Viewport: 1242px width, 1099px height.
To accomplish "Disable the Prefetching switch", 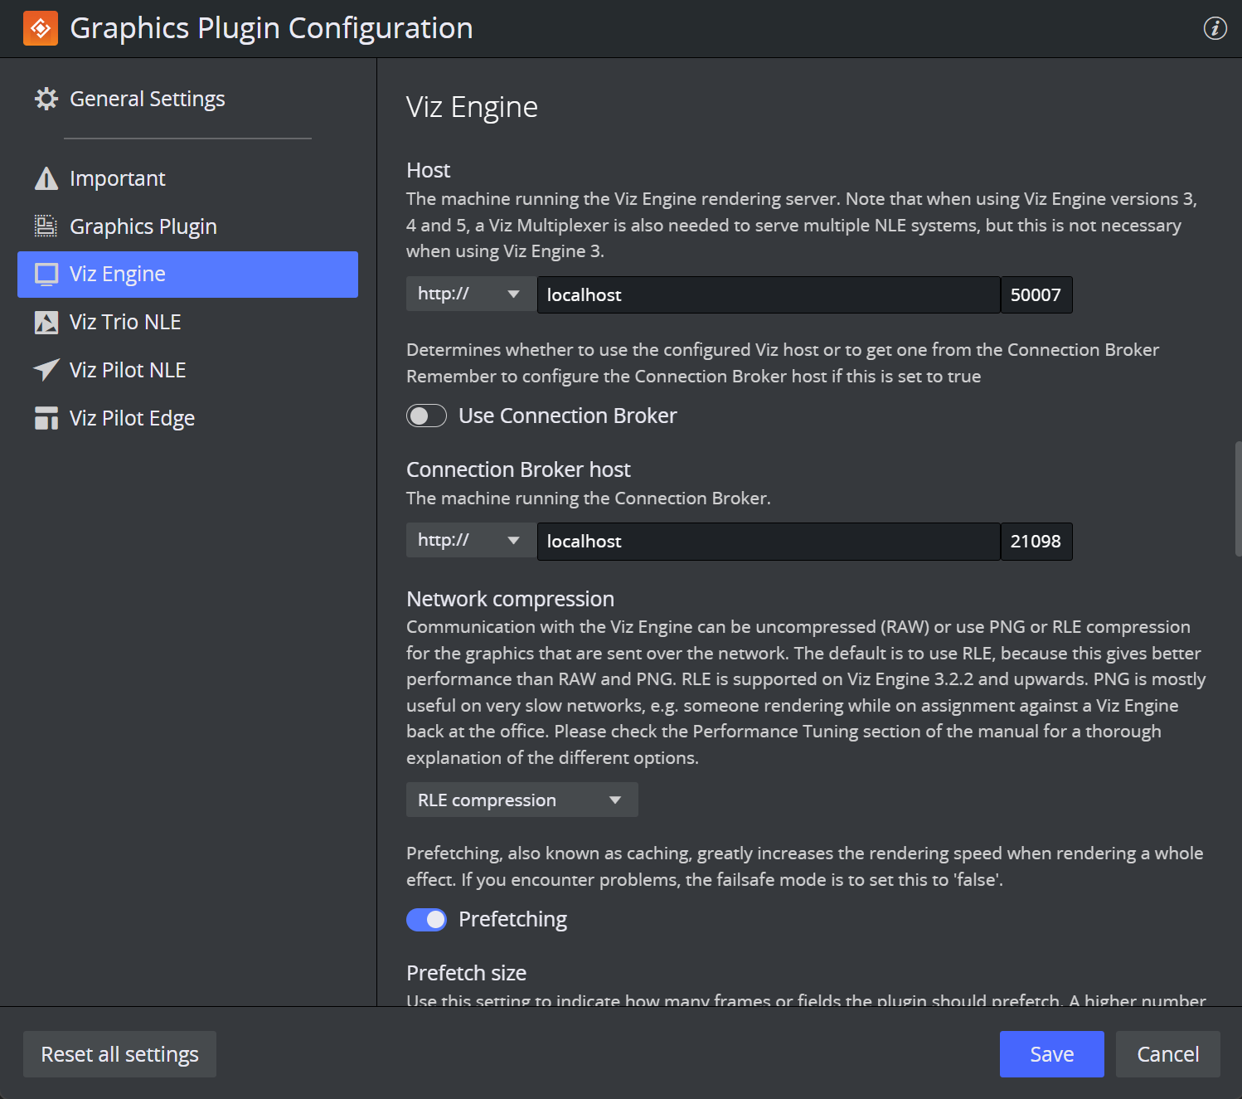I will (x=426, y=919).
